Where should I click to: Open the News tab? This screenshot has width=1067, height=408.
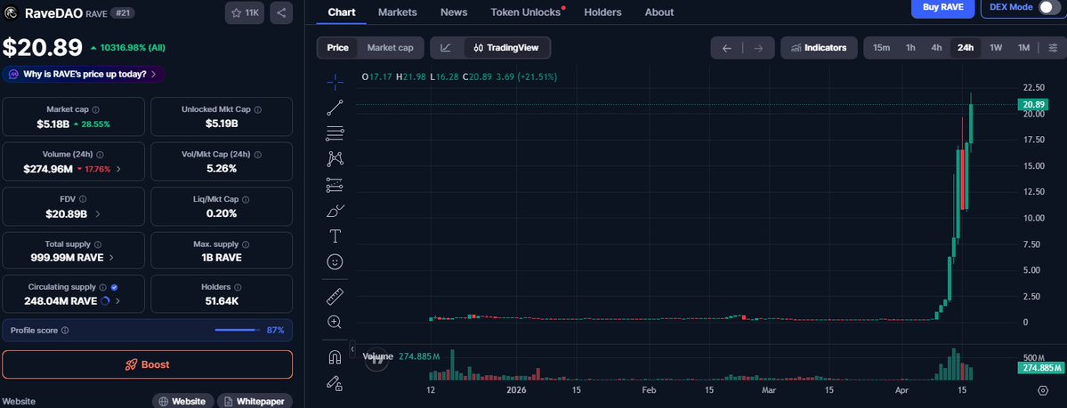454,12
